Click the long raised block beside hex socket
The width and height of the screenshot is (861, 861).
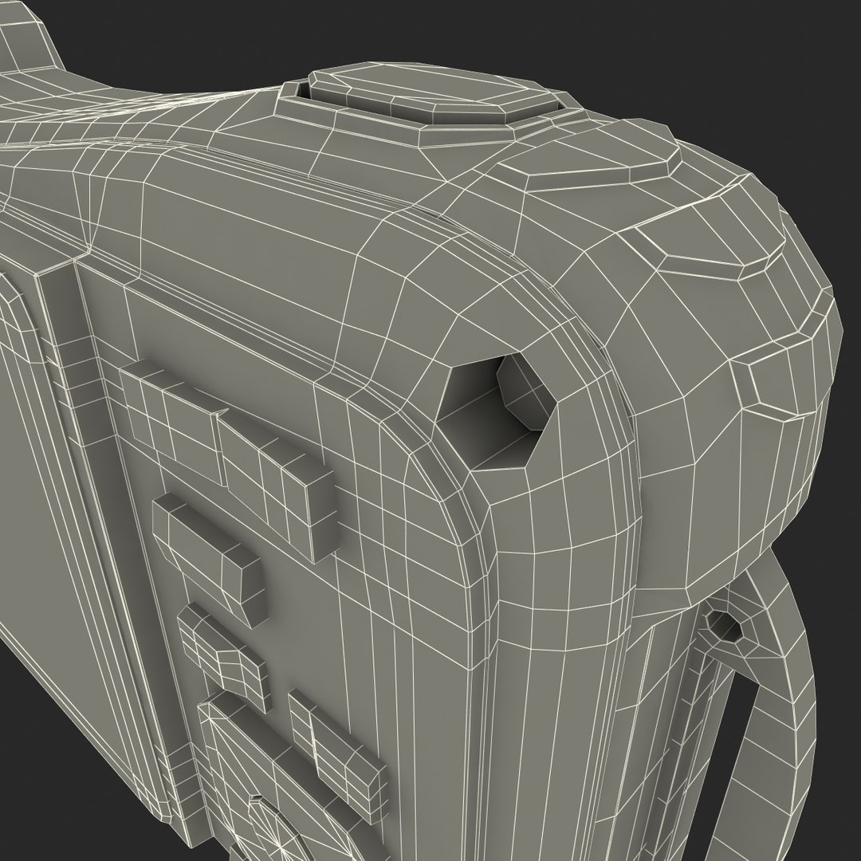(228, 463)
